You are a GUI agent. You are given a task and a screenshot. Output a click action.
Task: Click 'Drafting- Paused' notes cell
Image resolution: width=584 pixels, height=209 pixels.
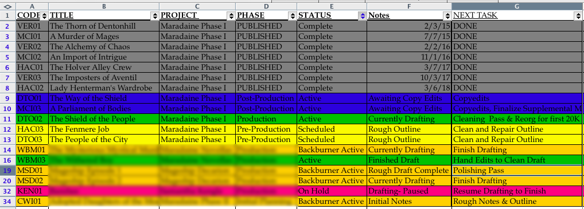[410, 191]
